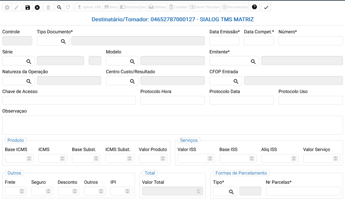
Task: Click the save floppy disk icon
Action: (28, 7)
